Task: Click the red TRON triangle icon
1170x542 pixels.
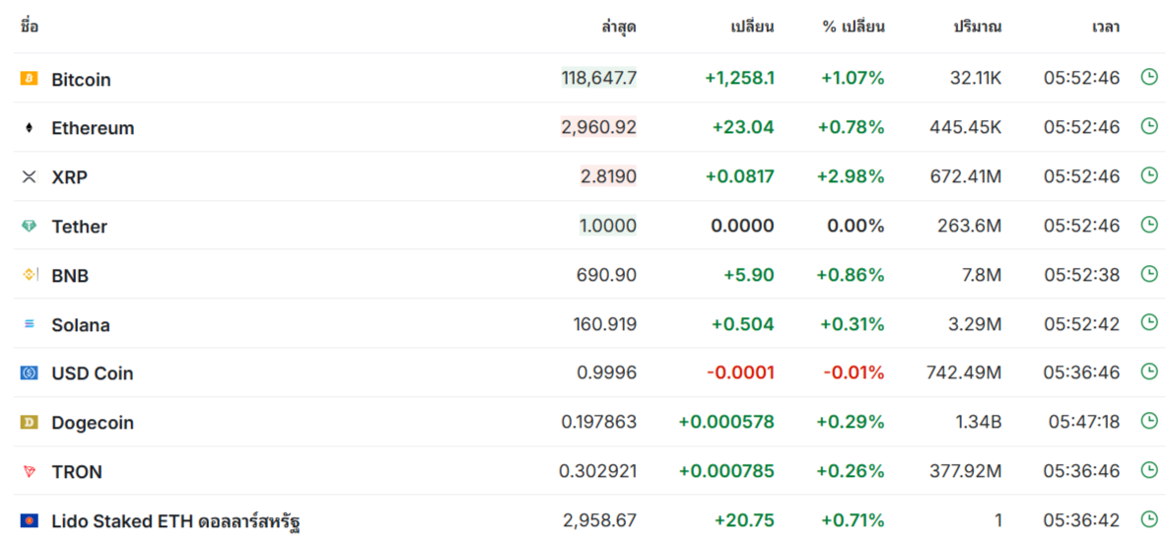Action: click(x=30, y=472)
